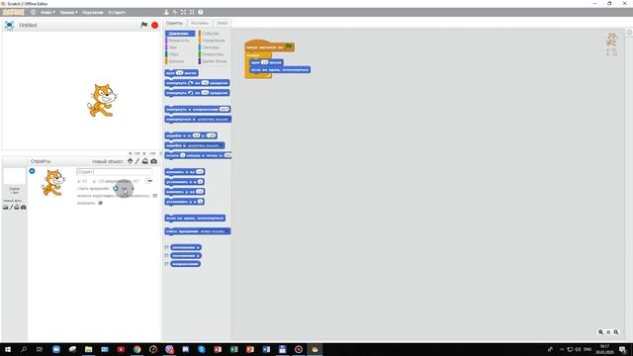
Task: Click the blue back arrow in the sprite info panel
Action: pyautogui.click(x=32, y=171)
